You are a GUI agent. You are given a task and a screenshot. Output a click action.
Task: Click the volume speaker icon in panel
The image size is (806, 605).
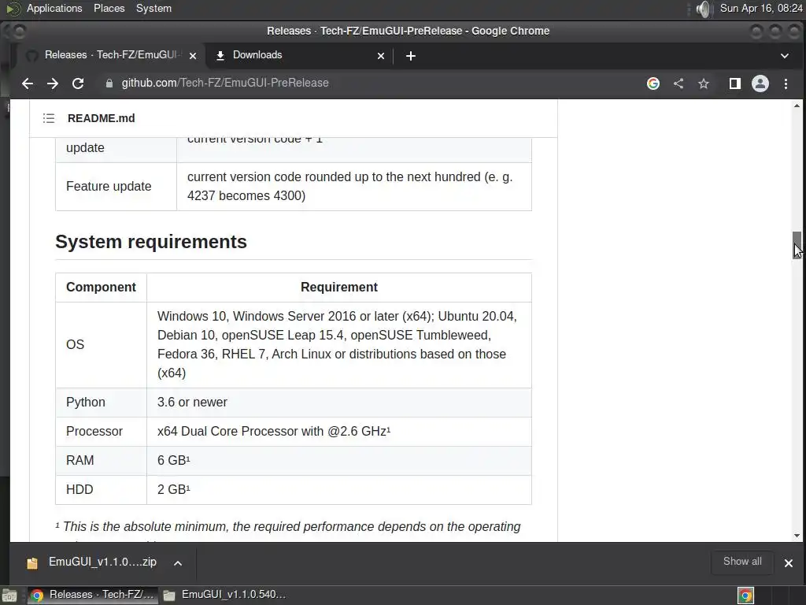(703, 9)
